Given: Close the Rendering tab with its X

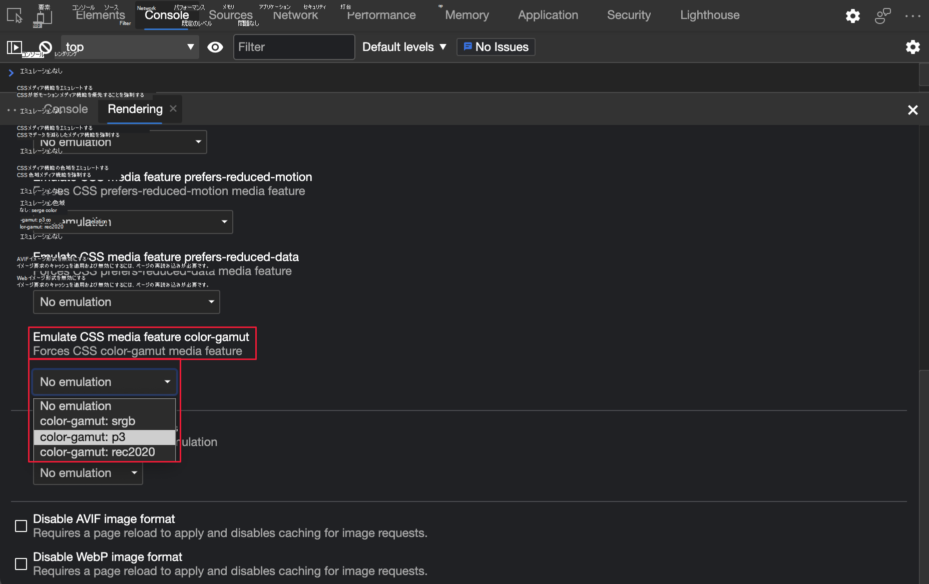Looking at the screenshot, I should [x=173, y=108].
